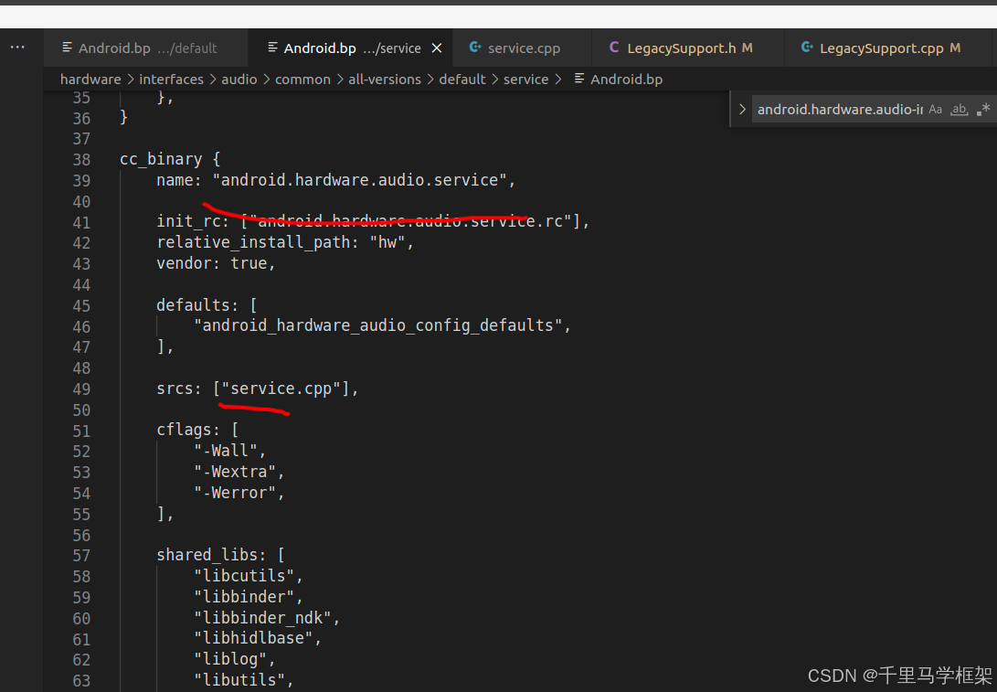Open the default breadcrumb segment

(462, 80)
